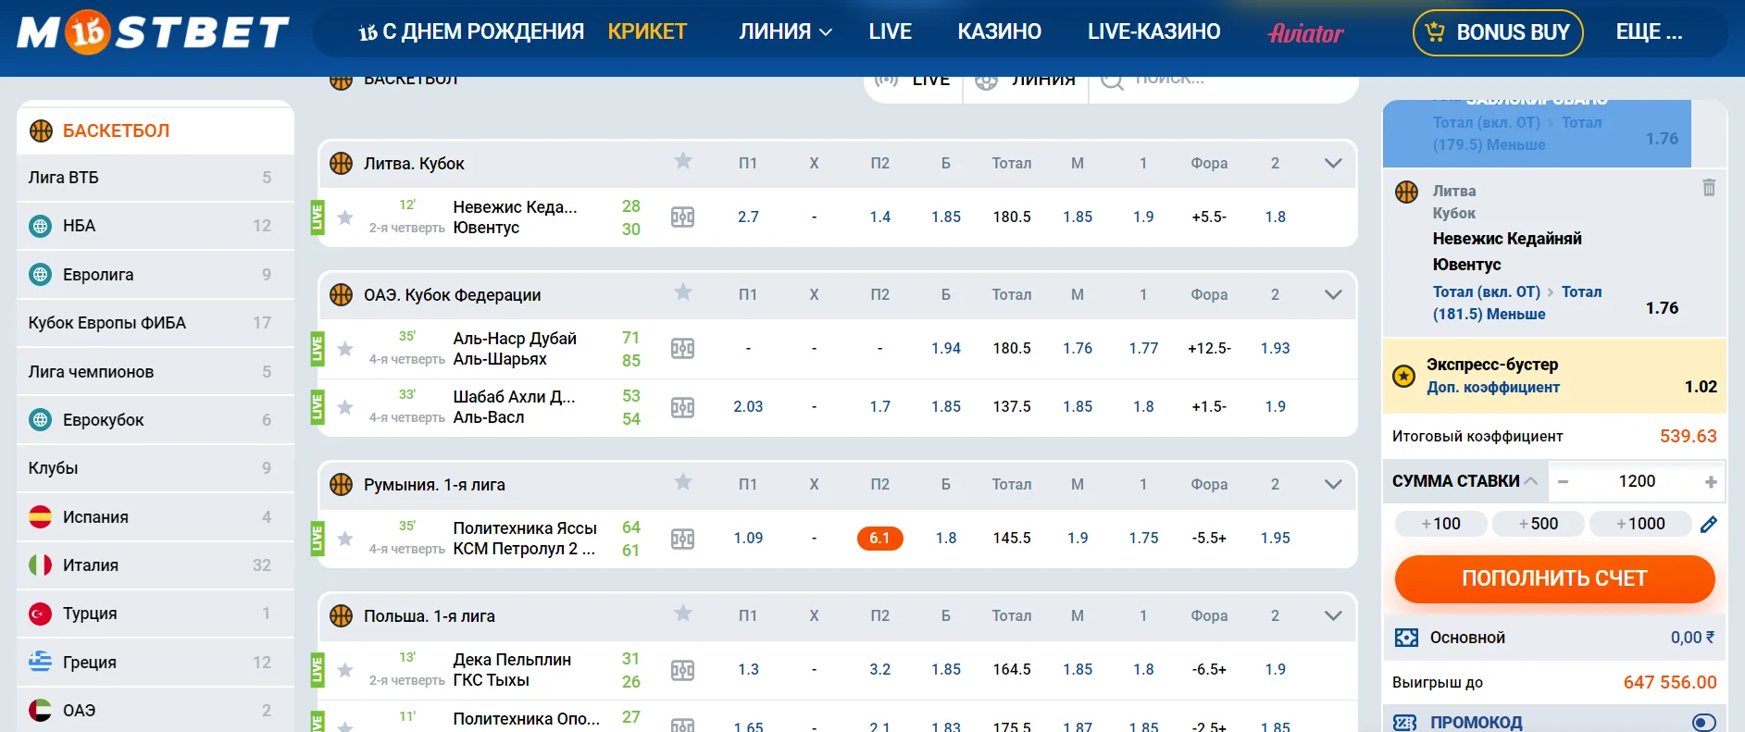Open match tracker for Аль-Наср Дубай game
This screenshot has width=1745, height=732.
point(682,349)
